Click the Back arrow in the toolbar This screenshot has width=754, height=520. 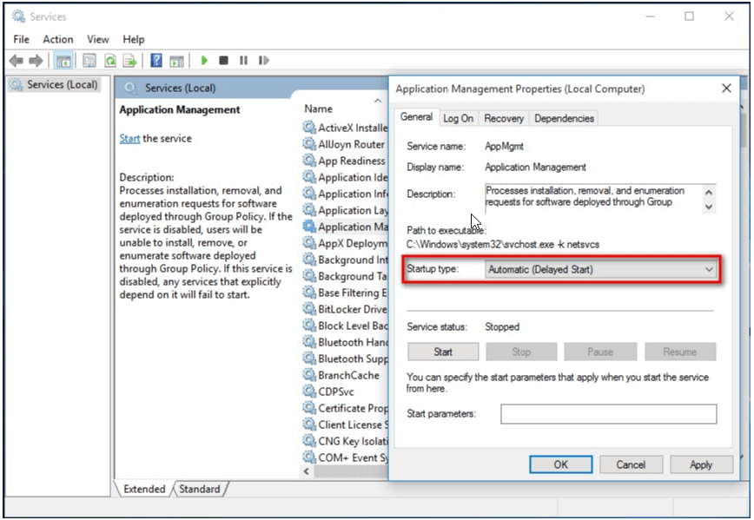click(x=16, y=61)
